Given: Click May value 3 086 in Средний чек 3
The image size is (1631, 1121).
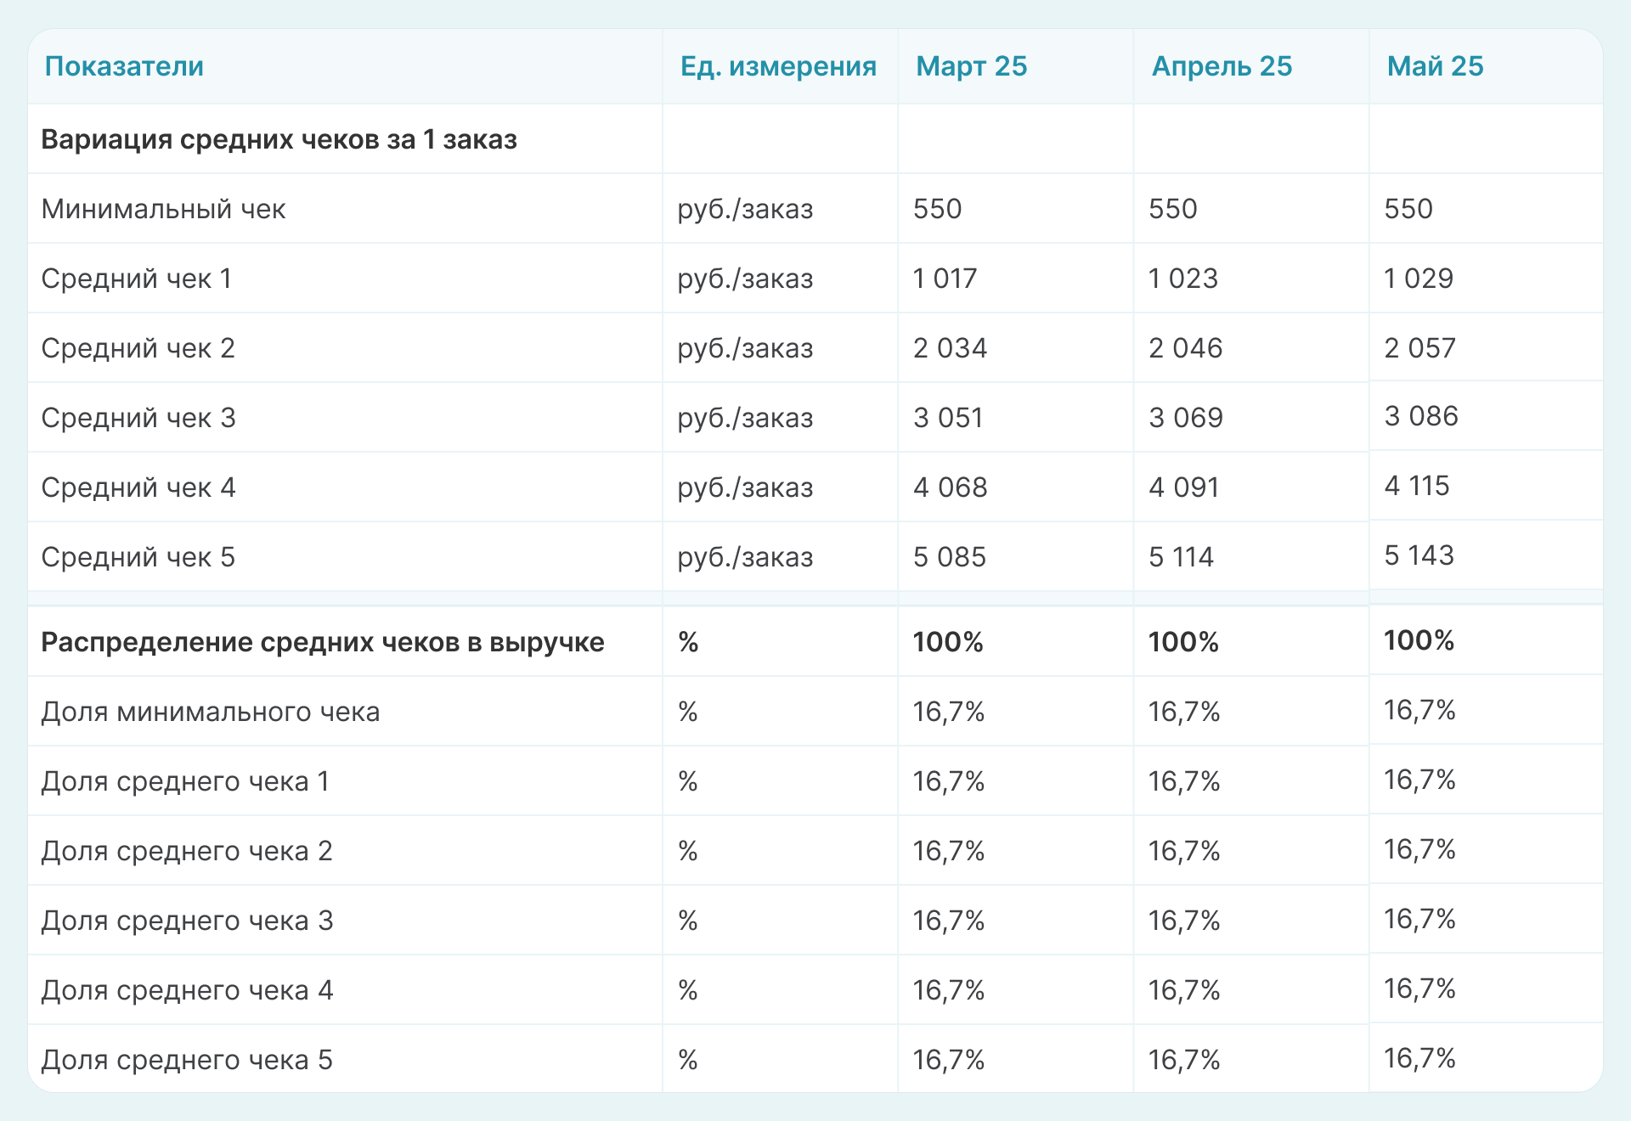Looking at the screenshot, I should [x=1420, y=416].
